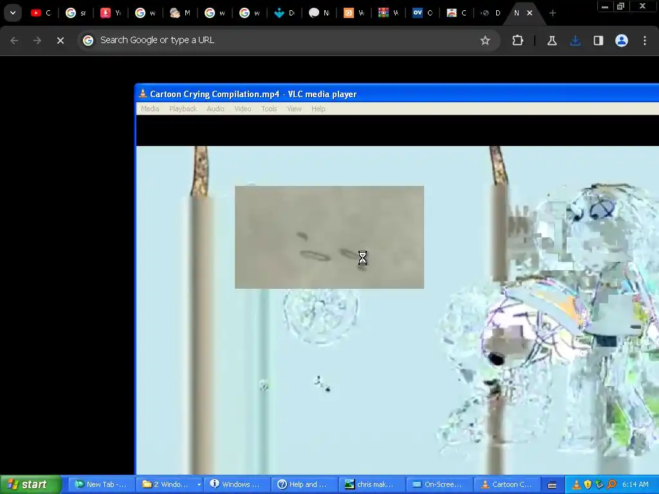Click the magnifier tray icon
The image size is (659, 494).
point(611,485)
